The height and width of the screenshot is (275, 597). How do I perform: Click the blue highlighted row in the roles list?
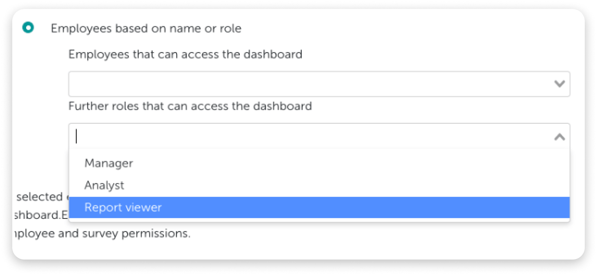[x=319, y=207]
